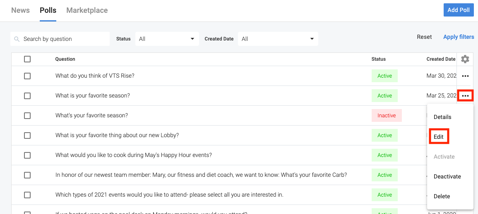Choose Deactivate from the poll menu
This screenshot has width=478, height=214.
coord(447,176)
